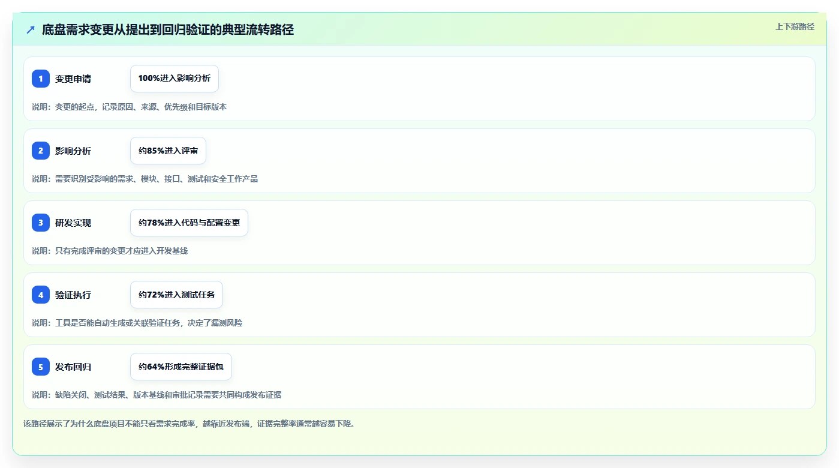Select step number 1 badge
The height and width of the screenshot is (468, 839).
41,79
